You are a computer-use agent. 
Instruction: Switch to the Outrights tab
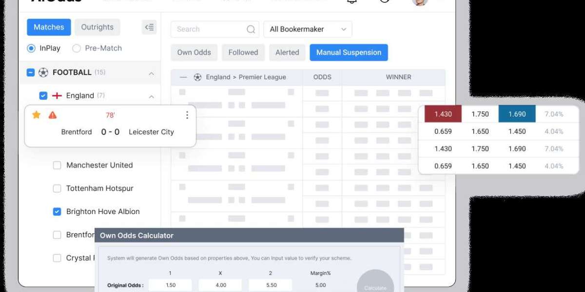[x=97, y=27]
